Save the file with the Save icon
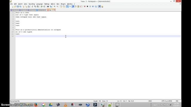 coord(18,7)
